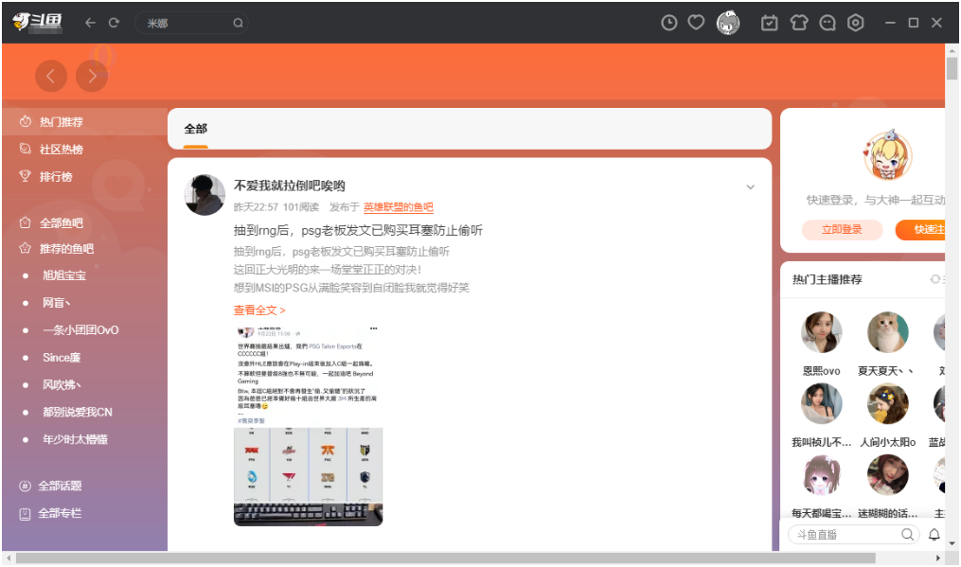Image resolution: width=961 pixels, height=567 pixels.
Task: Open streamer 迷糊糊的话 avatar
Action: point(887,474)
